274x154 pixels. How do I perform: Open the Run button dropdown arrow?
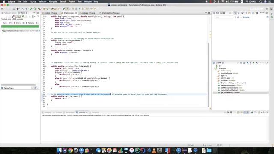(33, 9)
